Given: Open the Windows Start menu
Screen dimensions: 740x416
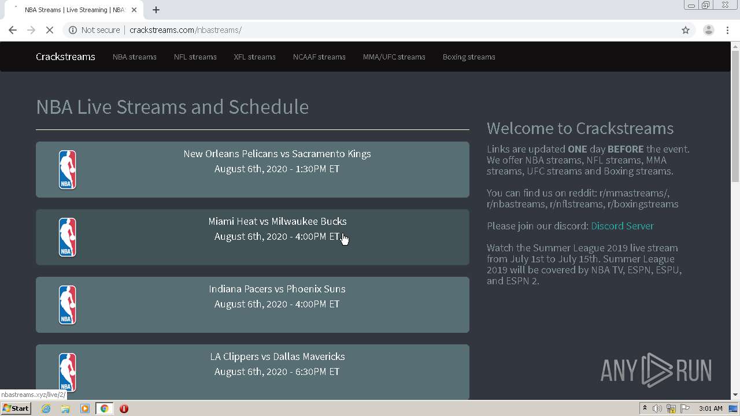Looking at the screenshot, I should pyautogui.click(x=16, y=408).
